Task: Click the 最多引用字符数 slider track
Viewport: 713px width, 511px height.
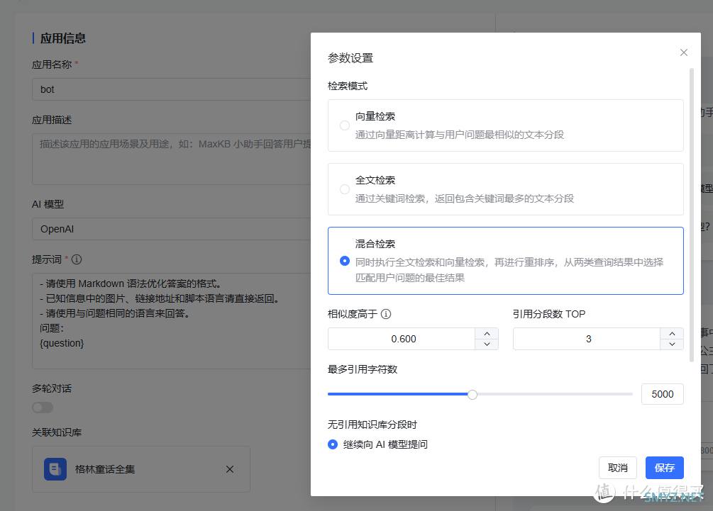Action: pyautogui.click(x=480, y=394)
